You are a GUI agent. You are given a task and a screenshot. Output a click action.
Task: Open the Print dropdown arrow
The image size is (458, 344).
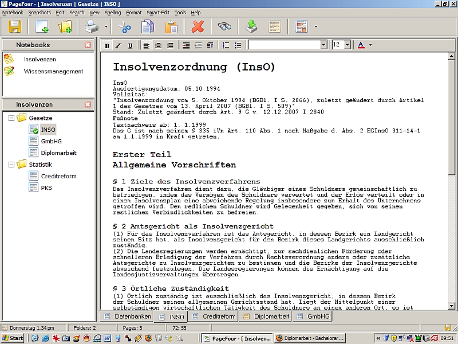pyautogui.click(x=106, y=26)
